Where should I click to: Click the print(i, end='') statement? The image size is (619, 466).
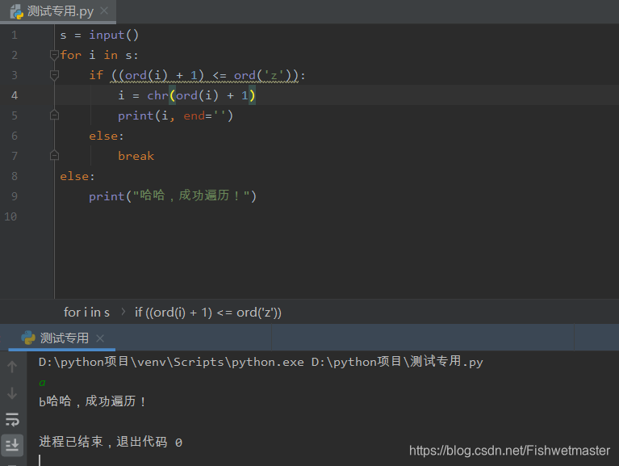(x=176, y=115)
